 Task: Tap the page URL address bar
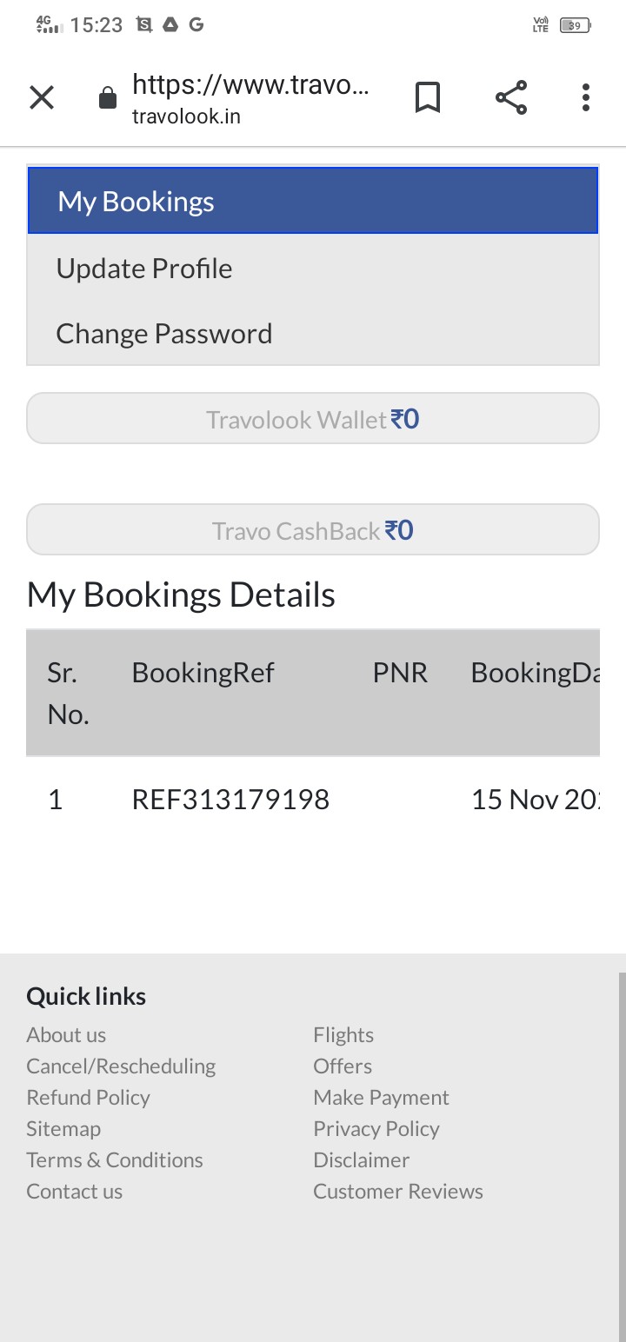[250, 98]
